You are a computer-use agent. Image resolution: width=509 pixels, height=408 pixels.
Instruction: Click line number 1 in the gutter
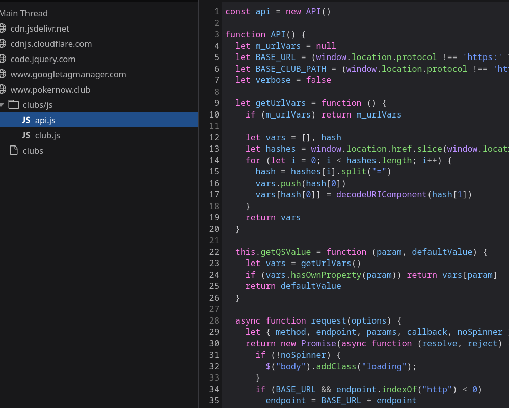coord(214,11)
